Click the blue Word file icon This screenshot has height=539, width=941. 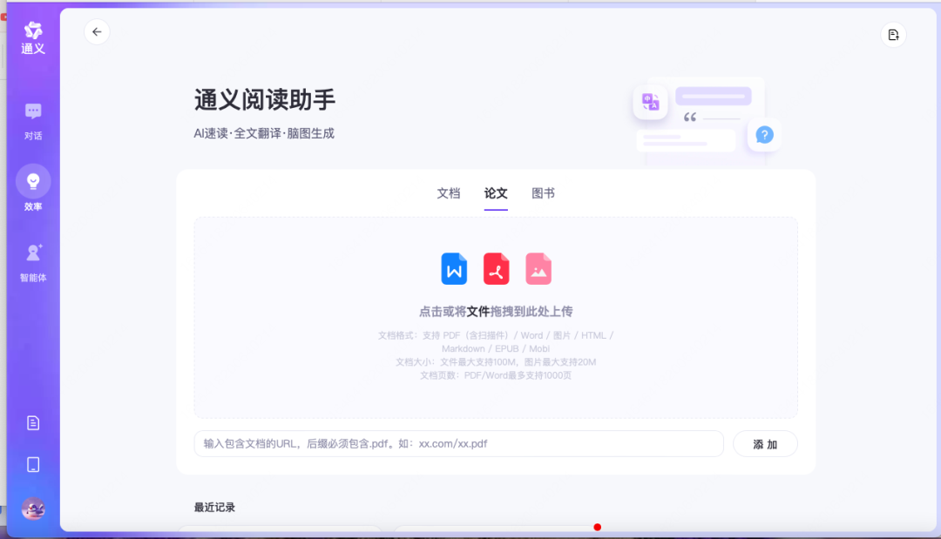(454, 268)
